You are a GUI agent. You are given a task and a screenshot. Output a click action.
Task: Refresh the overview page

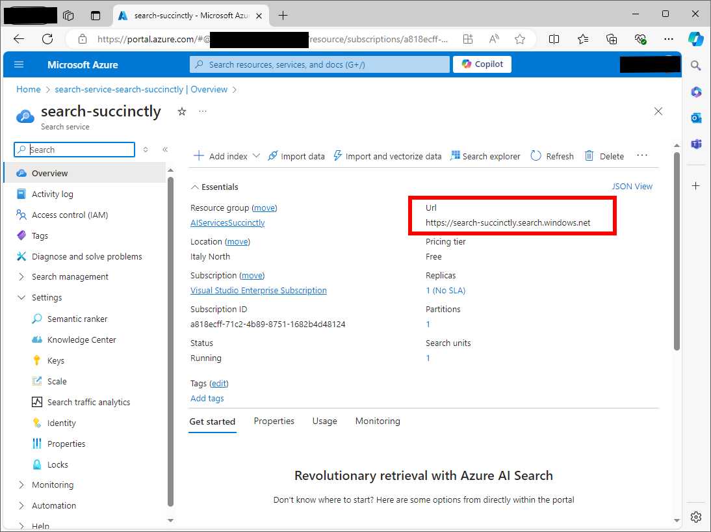tap(552, 156)
